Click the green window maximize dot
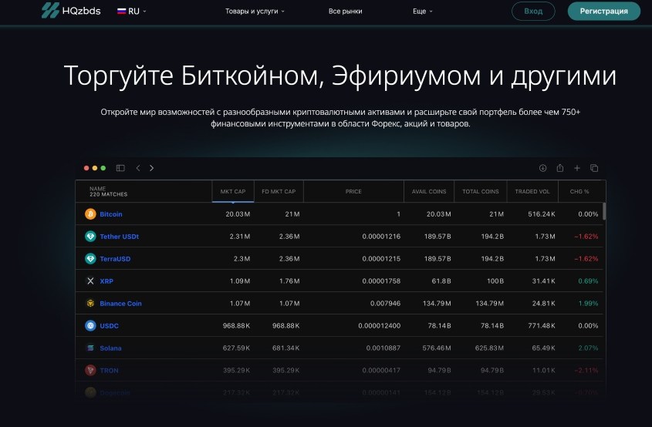 coord(103,168)
